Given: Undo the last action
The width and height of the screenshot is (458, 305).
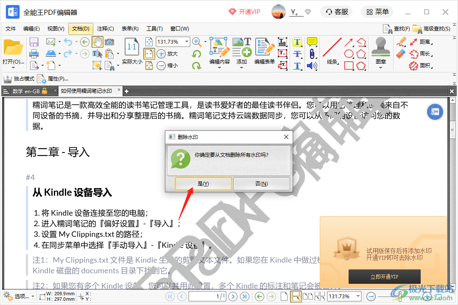Looking at the screenshot, I should click(68, 42).
